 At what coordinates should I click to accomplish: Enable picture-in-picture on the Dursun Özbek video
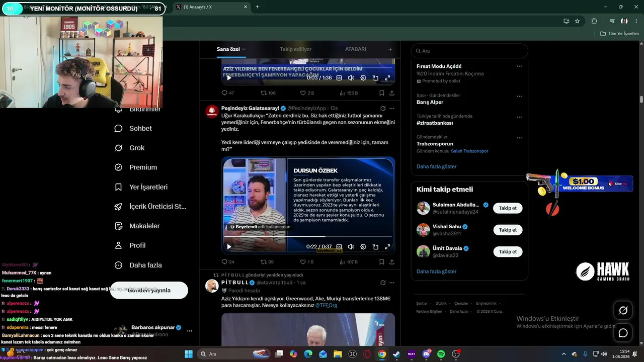coord(375,247)
